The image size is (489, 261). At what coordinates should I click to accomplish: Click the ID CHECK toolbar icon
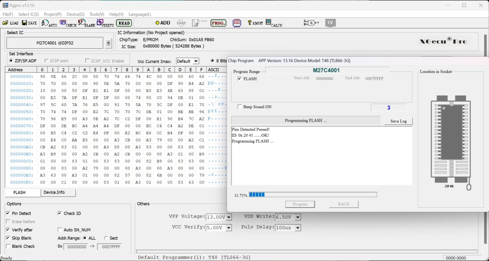pyautogui.click(x=68, y=23)
